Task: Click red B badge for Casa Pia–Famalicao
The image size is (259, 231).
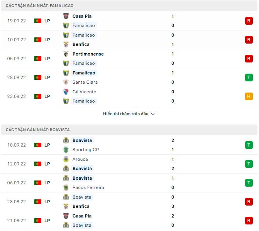Action: point(249,21)
